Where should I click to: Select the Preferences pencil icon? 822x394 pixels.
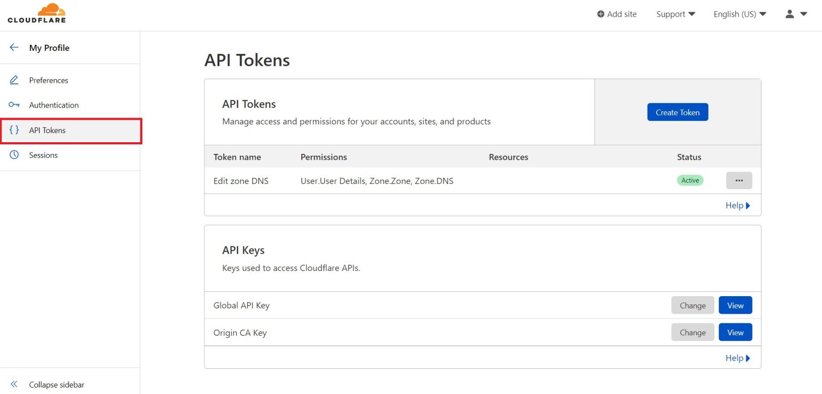14,80
